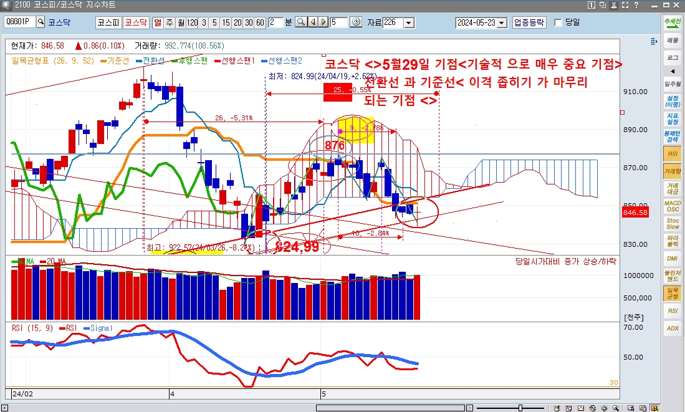
Task: Click the bottom line chart type icon
Action: click(x=580, y=408)
